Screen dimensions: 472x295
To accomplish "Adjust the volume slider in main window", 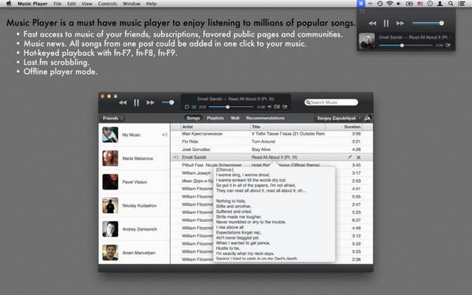I will [x=168, y=102].
